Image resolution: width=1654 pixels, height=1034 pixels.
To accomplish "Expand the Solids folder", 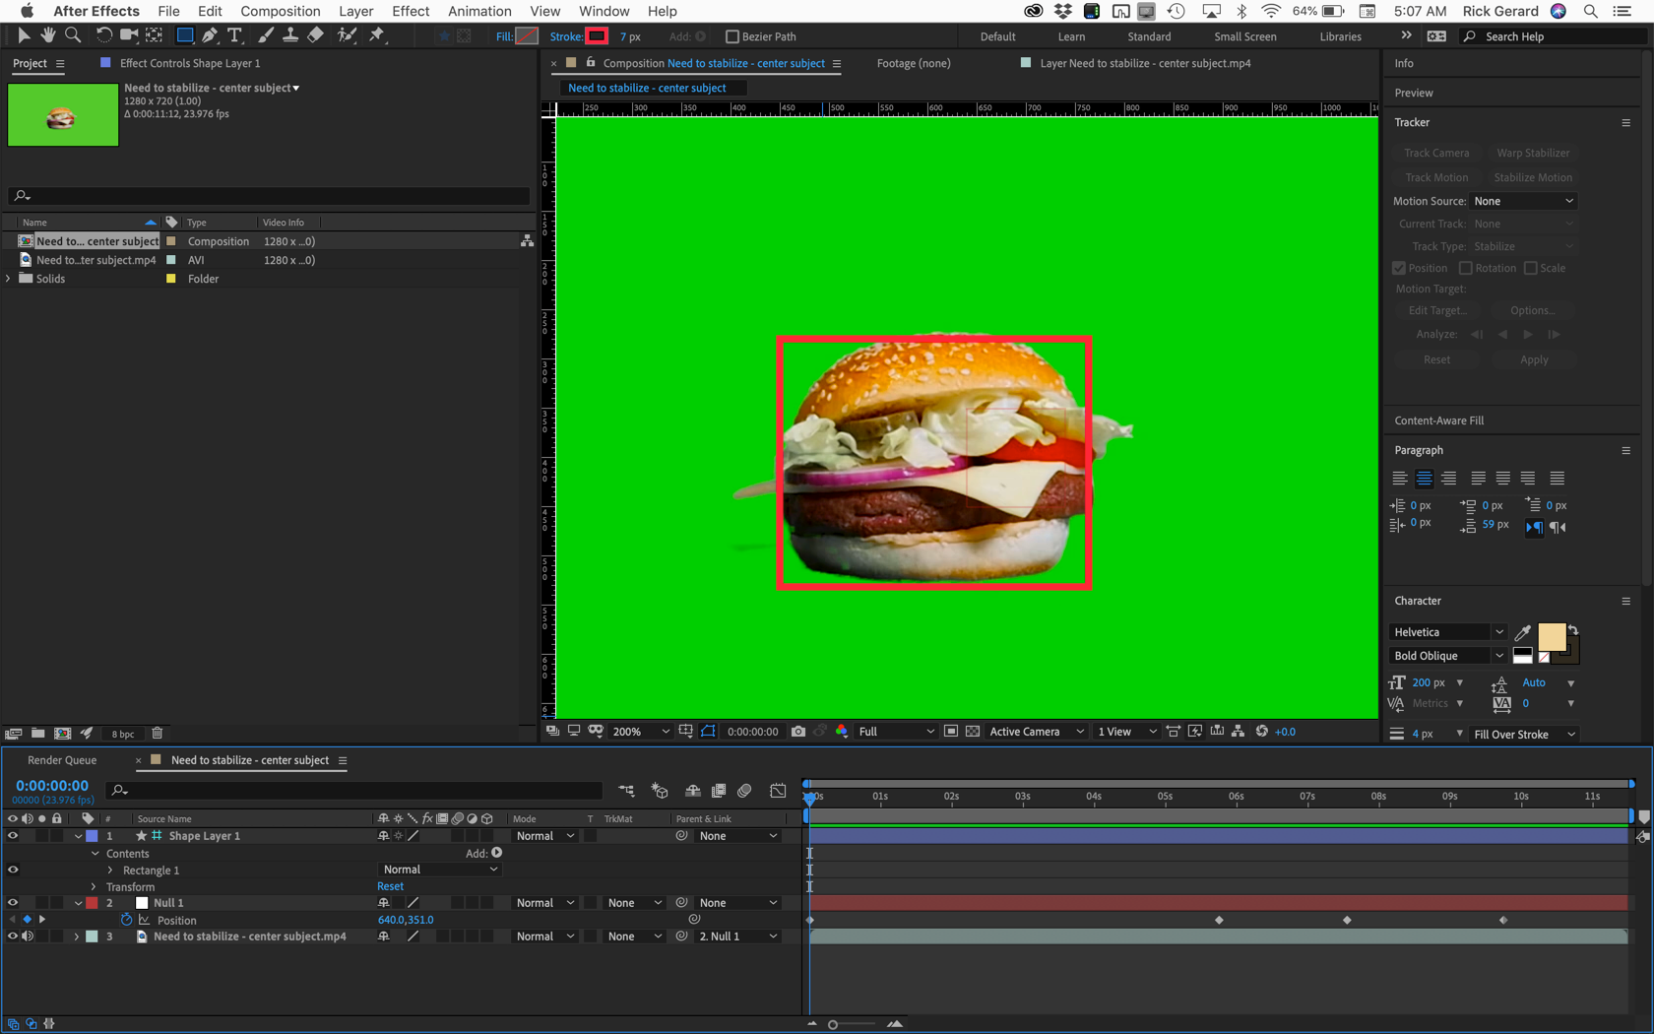I will [x=9, y=279].
